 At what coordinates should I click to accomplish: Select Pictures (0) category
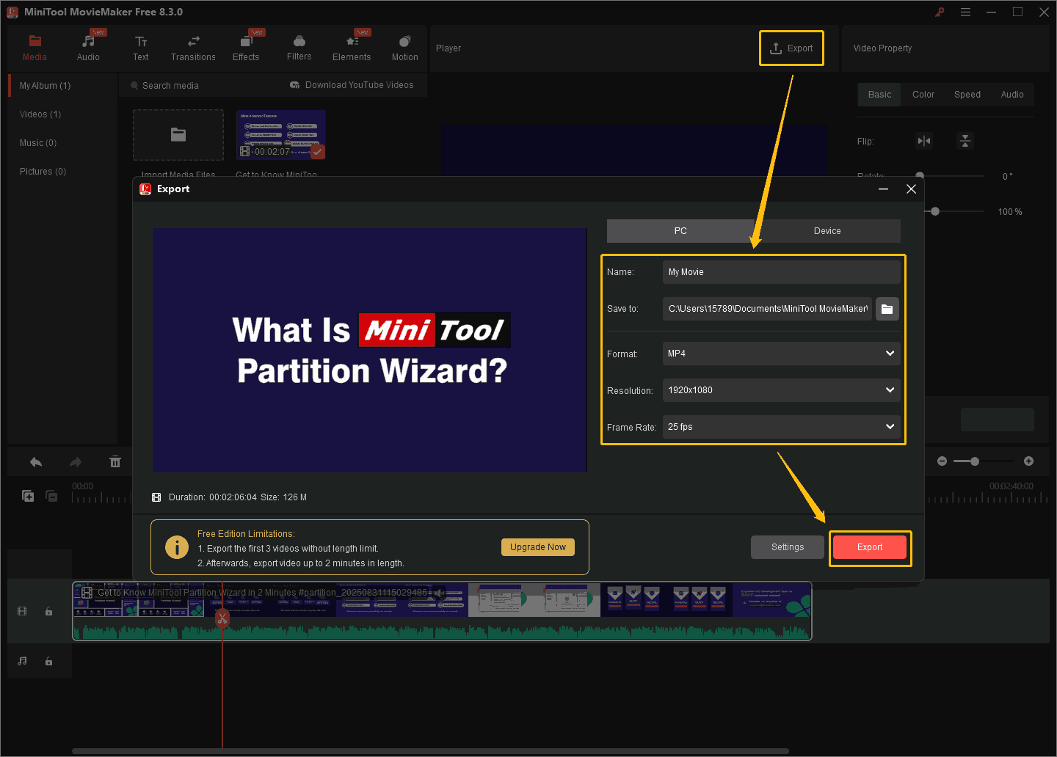tap(43, 172)
